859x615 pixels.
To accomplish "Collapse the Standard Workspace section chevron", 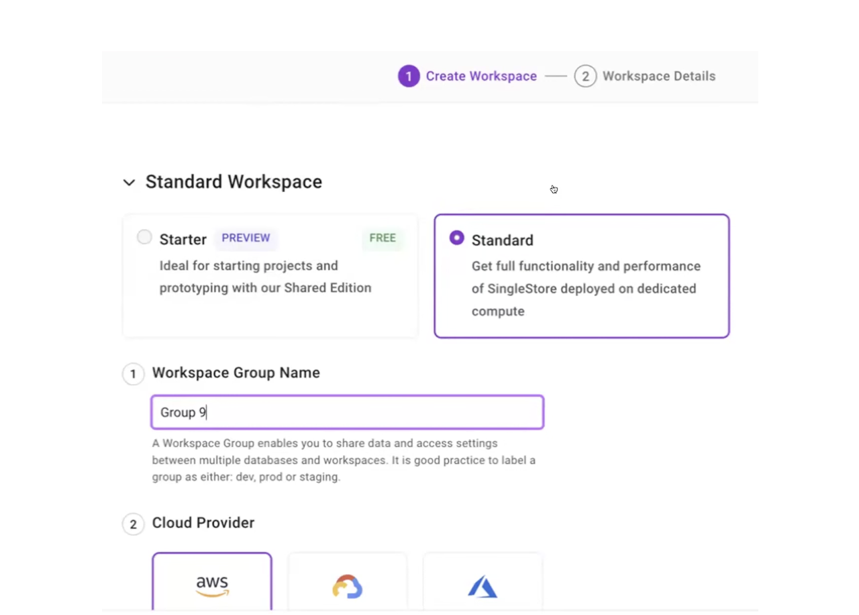I will (x=129, y=183).
